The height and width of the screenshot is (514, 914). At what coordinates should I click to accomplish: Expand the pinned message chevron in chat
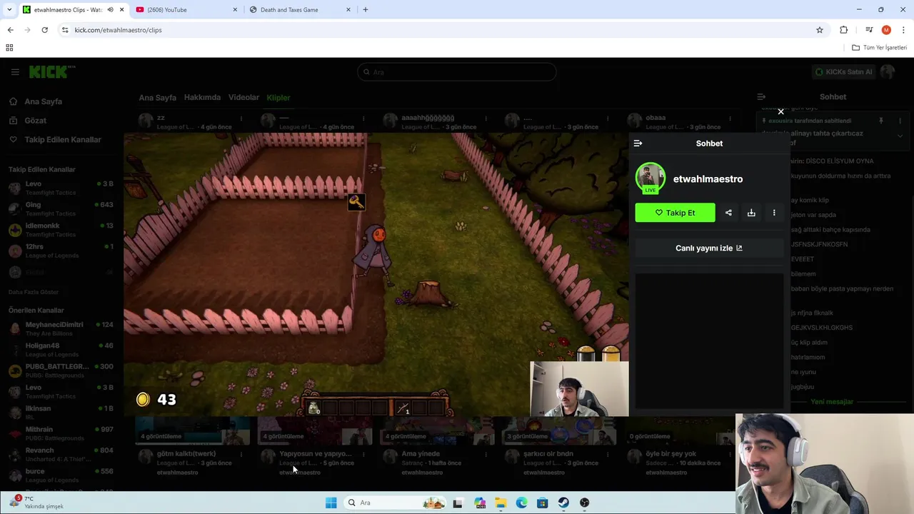click(900, 136)
